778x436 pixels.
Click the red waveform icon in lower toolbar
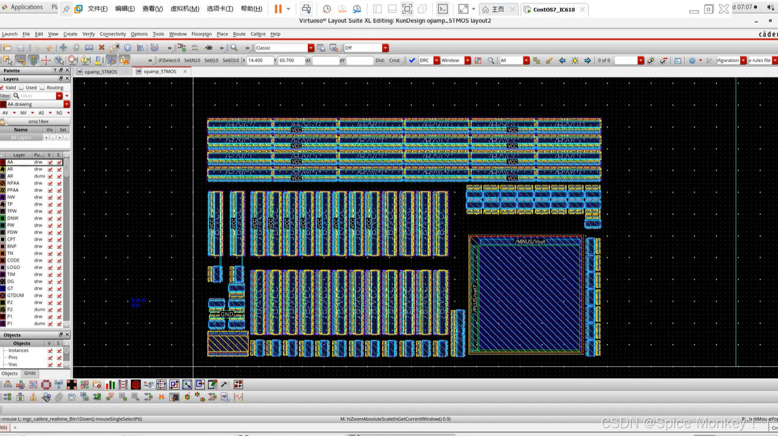coord(239,397)
